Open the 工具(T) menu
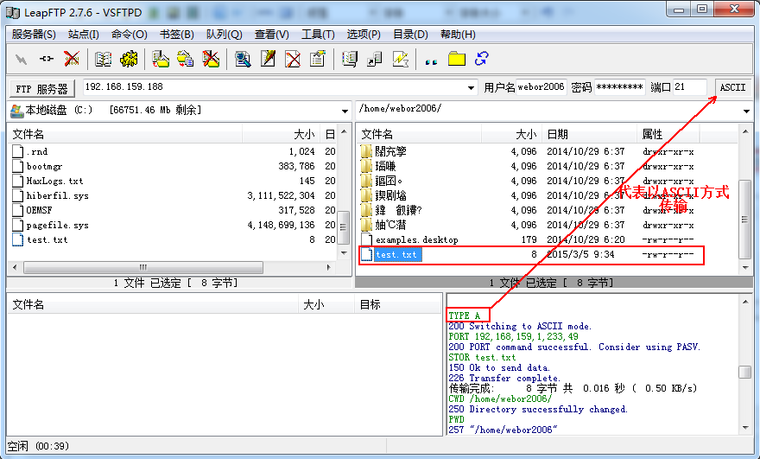 pyautogui.click(x=318, y=35)
